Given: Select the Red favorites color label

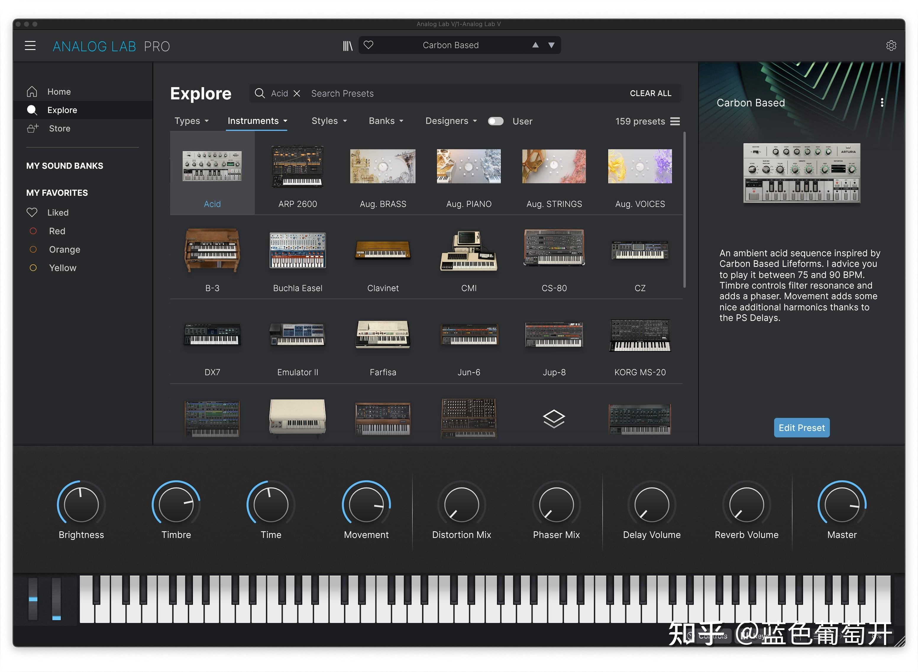Looking at the screenshot, I should pyautogui.click(x=57, y=231).
